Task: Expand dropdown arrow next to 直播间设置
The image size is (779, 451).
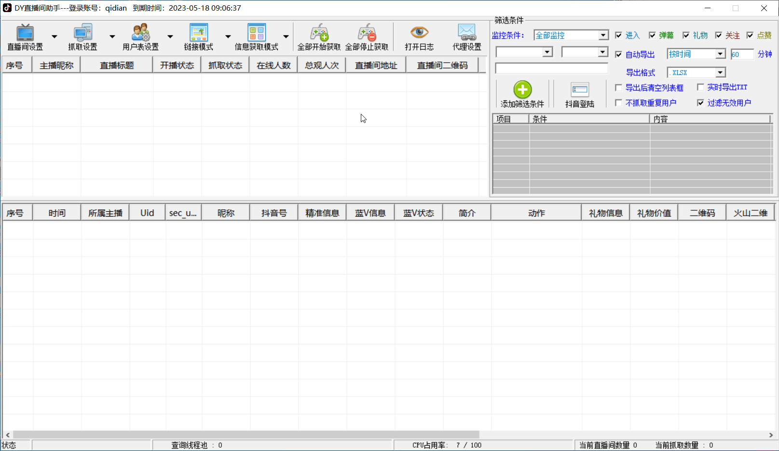Action: (54, 37)
